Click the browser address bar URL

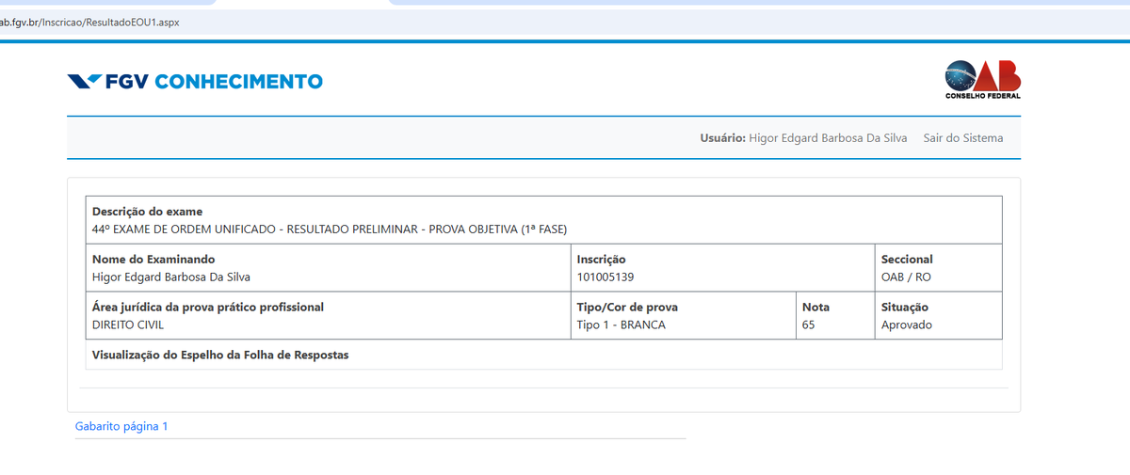coord(89,23)
